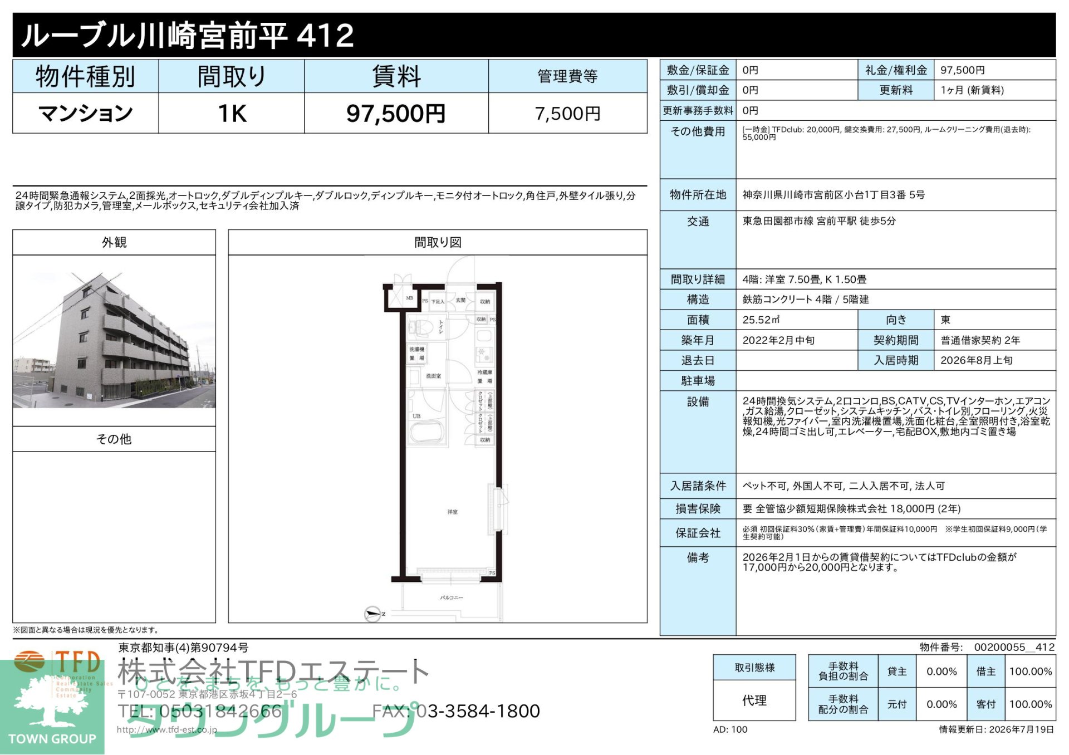
Task: Select the 設備 equipment list text
Action: coord(896,416)
